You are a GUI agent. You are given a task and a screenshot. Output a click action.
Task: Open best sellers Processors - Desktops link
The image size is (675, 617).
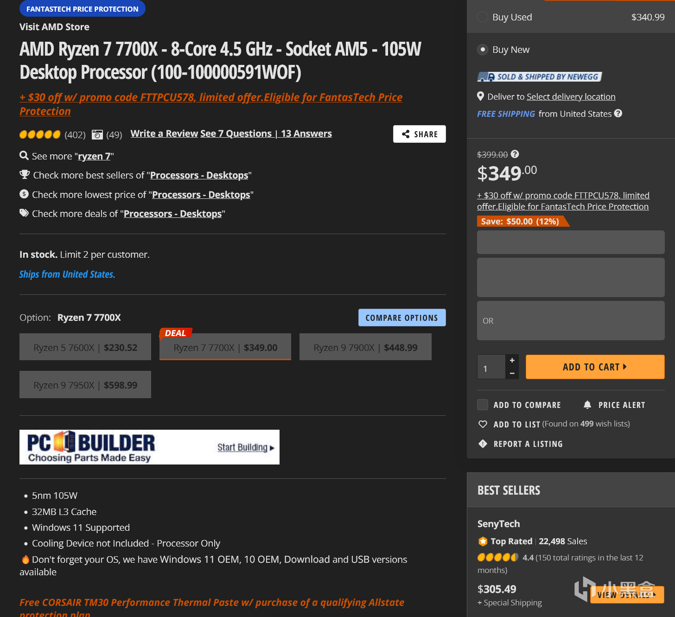point(199,175)
